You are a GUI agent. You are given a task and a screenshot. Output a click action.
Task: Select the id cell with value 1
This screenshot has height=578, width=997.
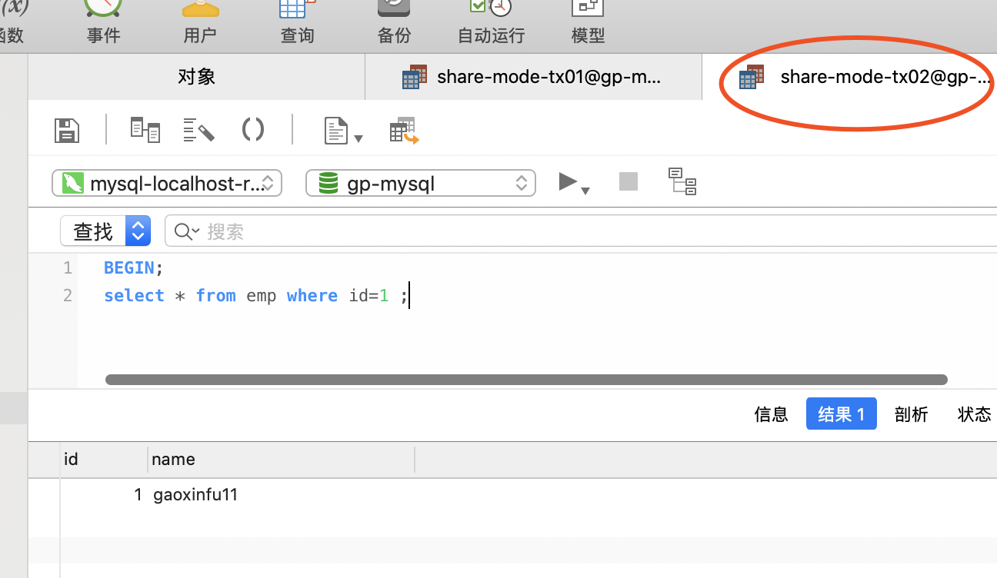click(104, 495)
